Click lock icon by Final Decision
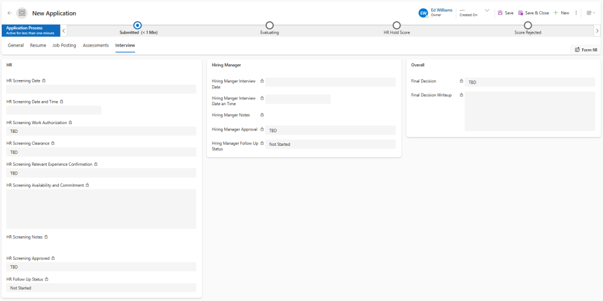The height and width of the screenshot is (301, 603). point(462,81)
